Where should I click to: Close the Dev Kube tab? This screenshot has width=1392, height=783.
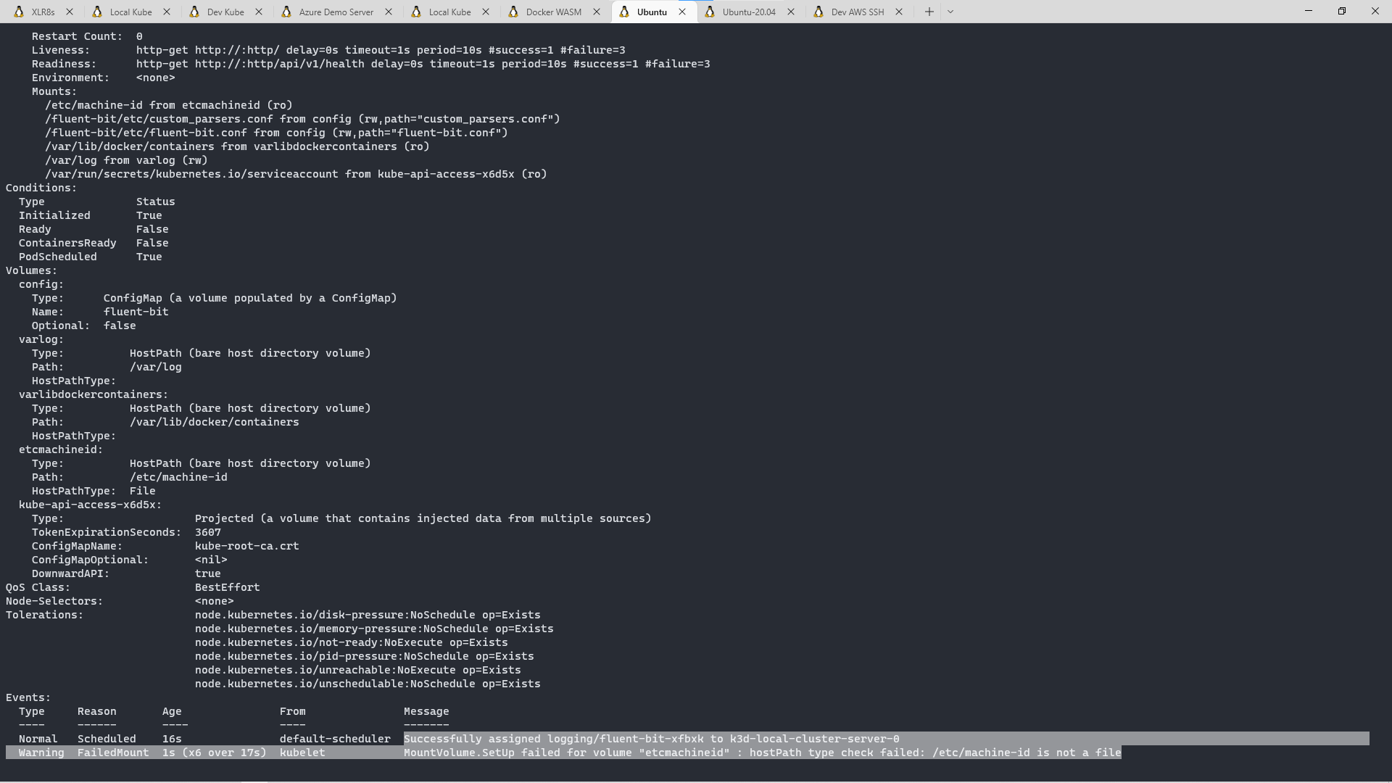pos(259,12)
